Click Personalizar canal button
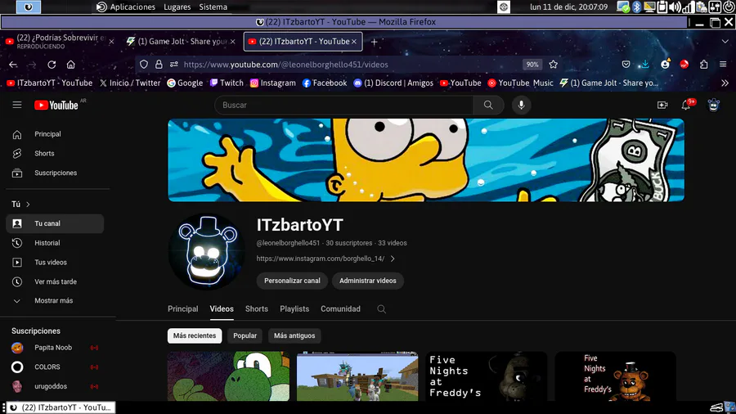 click(292, 281)
